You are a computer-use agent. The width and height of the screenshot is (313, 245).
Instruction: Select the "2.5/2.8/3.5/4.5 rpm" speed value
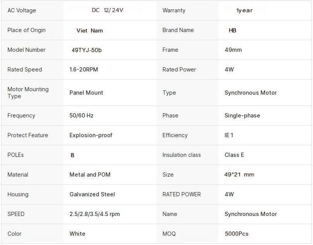click(95, 214)
